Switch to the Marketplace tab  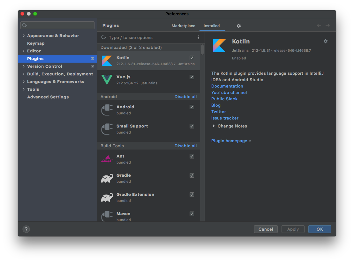click(183, 26)
